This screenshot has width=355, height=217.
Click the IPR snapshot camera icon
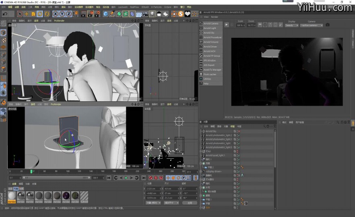click(x=327, y=25)
